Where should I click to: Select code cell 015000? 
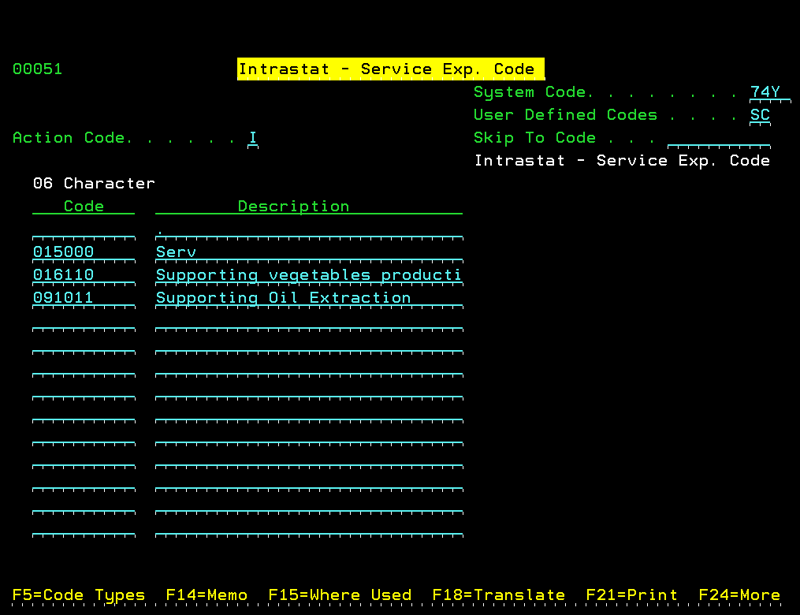pyautogui.click(x=84, y=252)
